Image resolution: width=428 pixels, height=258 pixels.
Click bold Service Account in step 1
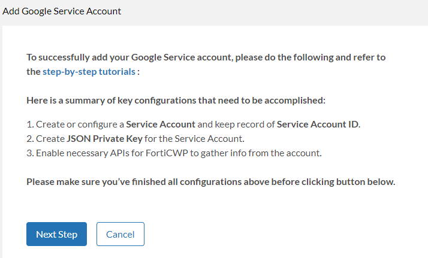coord(161,125)
